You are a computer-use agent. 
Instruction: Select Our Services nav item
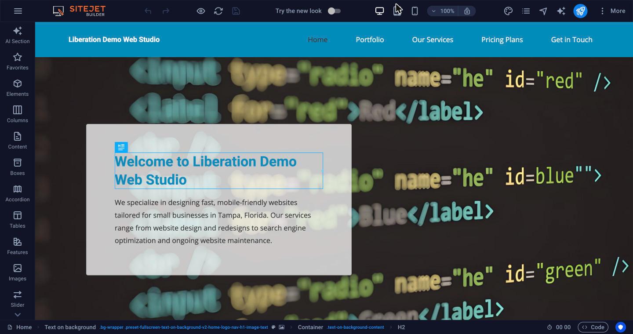tap(433, 40)
